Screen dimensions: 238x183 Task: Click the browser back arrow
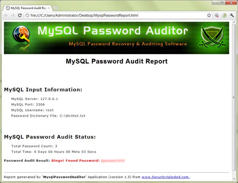pyautogui.click(x=6, y=15)
